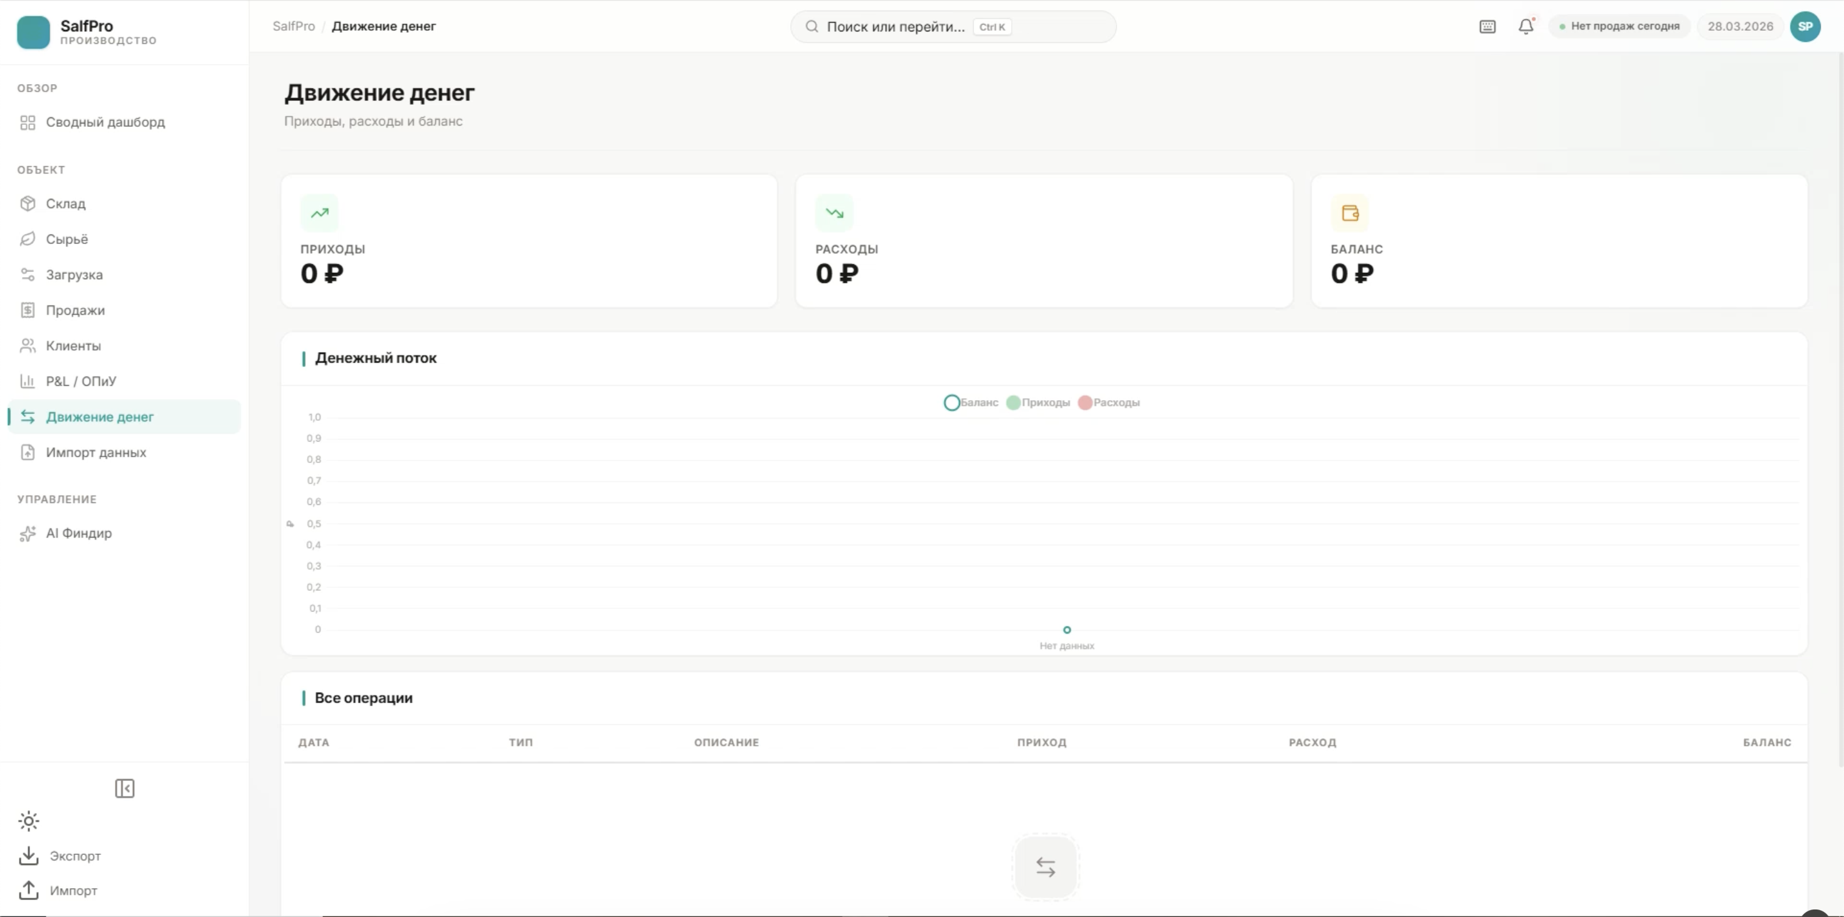
Task: Open AI Финдир in sidebar
Action: click(78, 533)
